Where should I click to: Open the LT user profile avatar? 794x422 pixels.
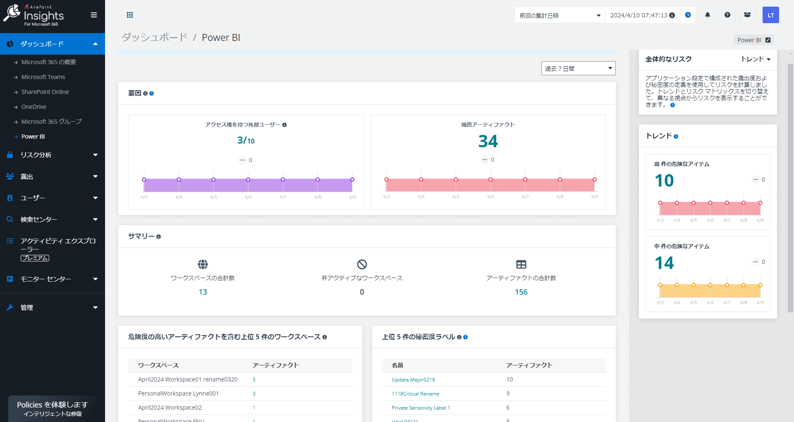click(771, 15)
